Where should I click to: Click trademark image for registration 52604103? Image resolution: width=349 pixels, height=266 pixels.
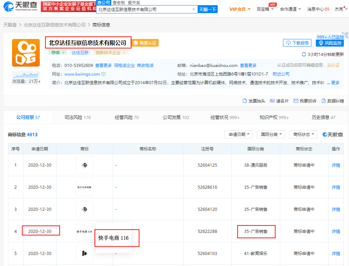tap(84, 253)
